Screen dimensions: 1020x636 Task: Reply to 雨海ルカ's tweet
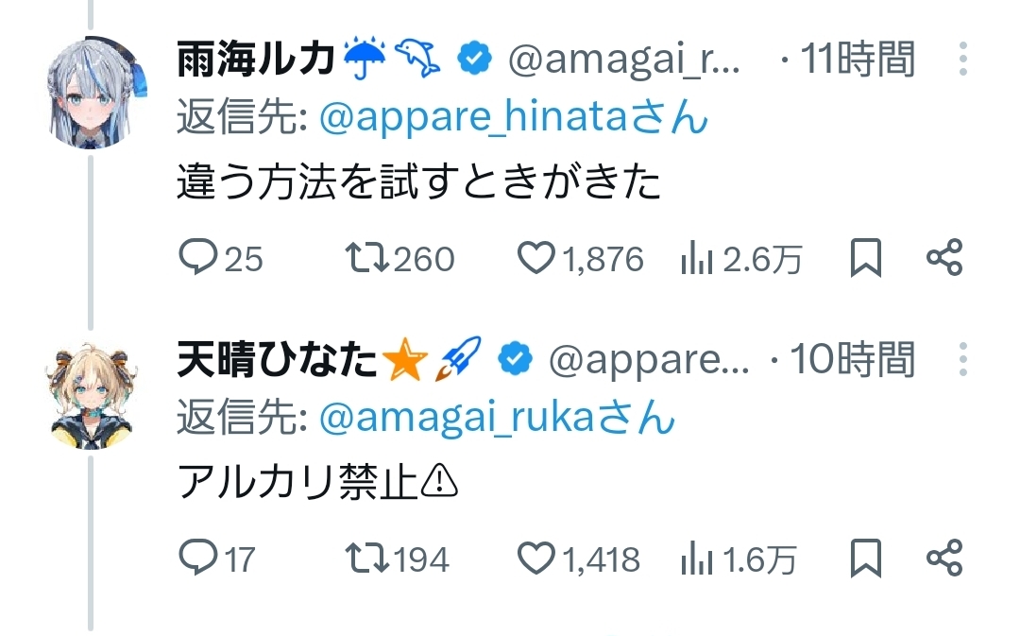coord(196,258)
